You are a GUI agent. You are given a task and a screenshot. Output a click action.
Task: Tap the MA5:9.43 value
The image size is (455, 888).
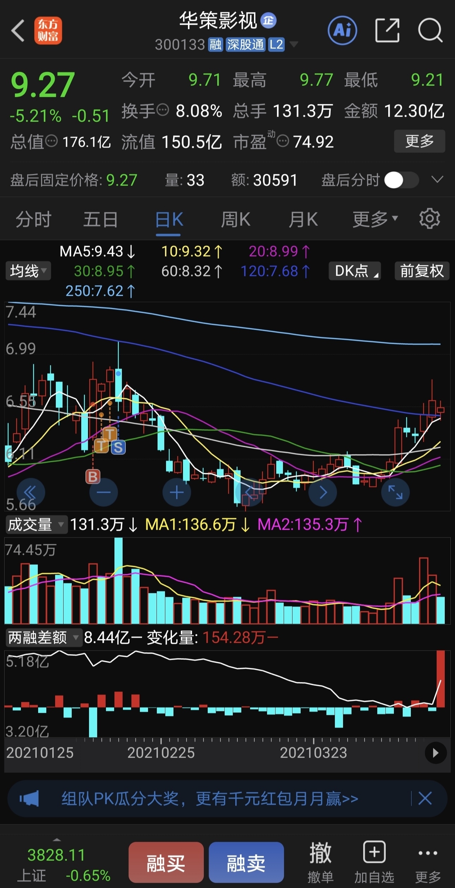click(x=97, y=251)
